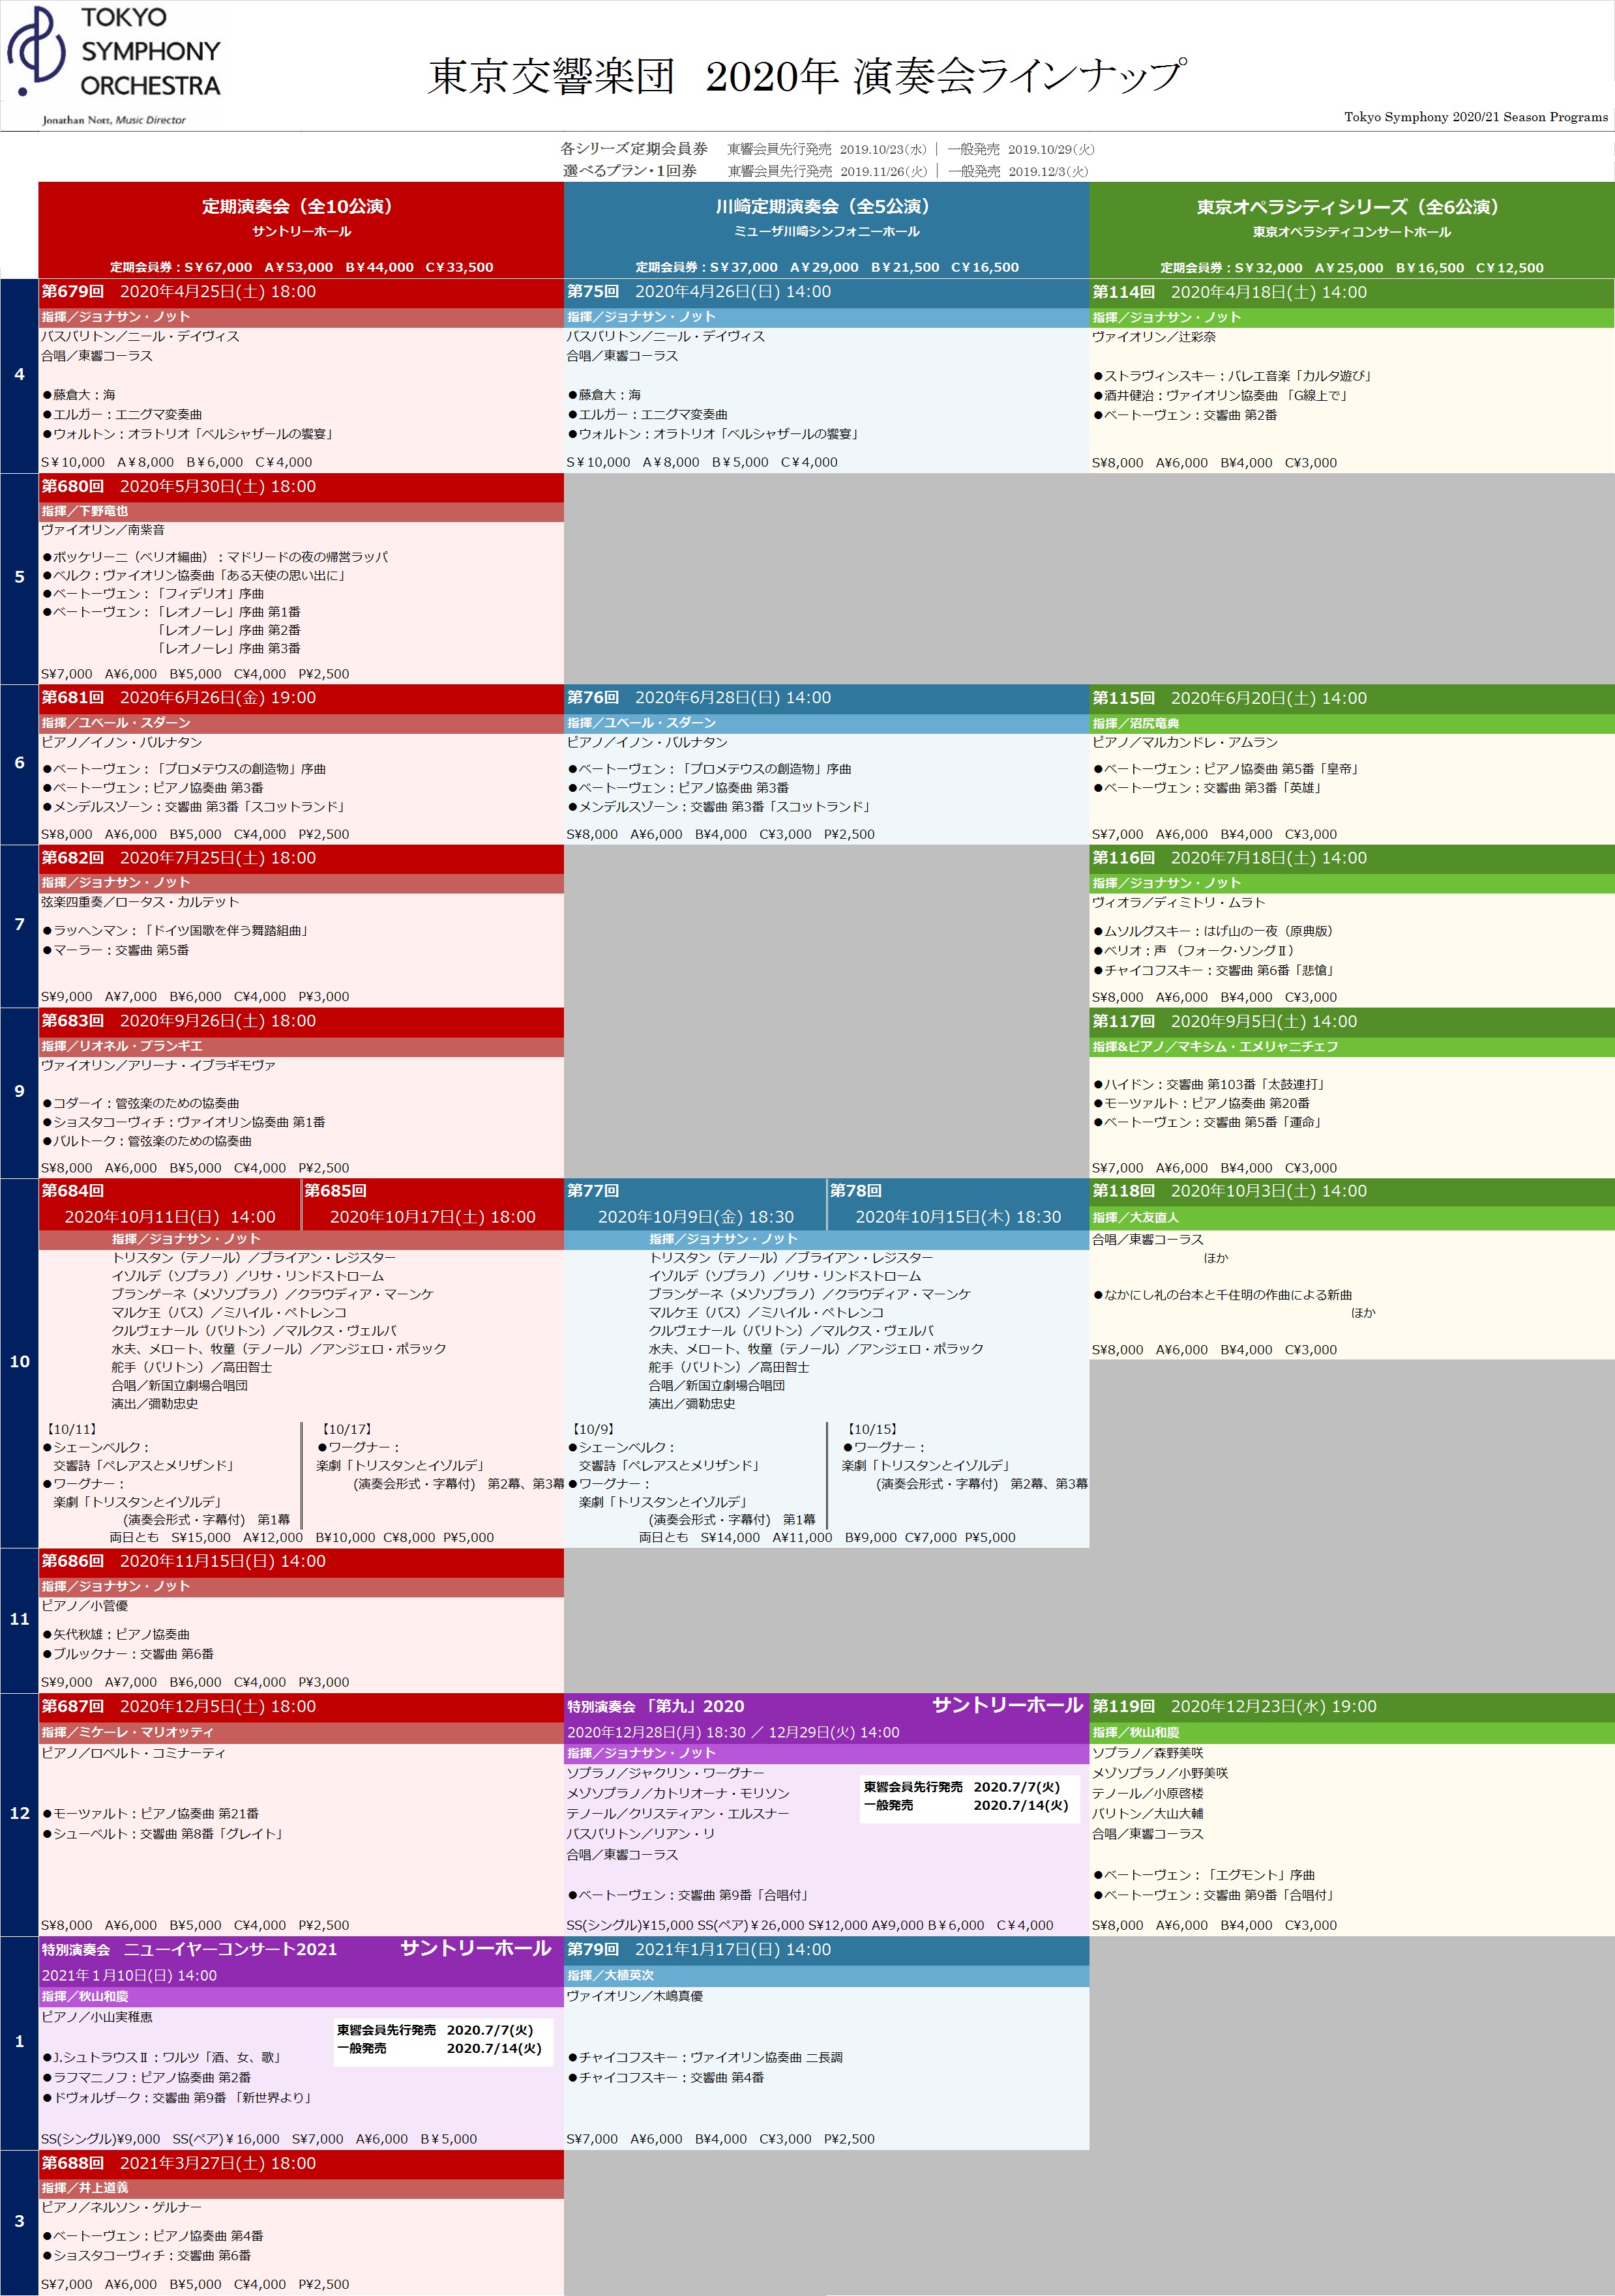Click the 第682回 2020年7月25日 header

click(301, 858)
